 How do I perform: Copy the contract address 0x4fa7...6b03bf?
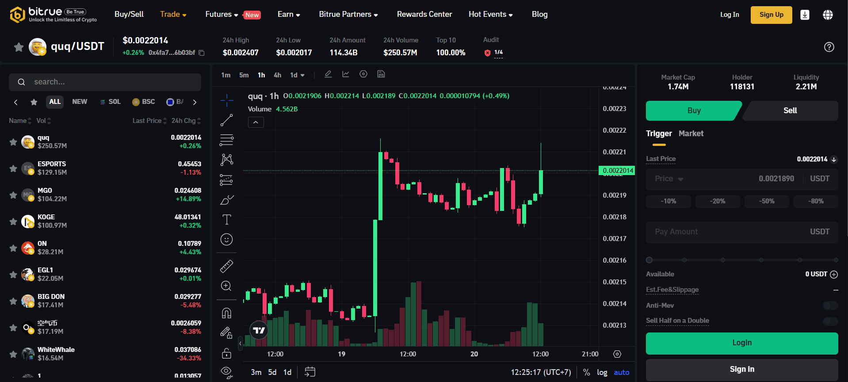(202, 53)
